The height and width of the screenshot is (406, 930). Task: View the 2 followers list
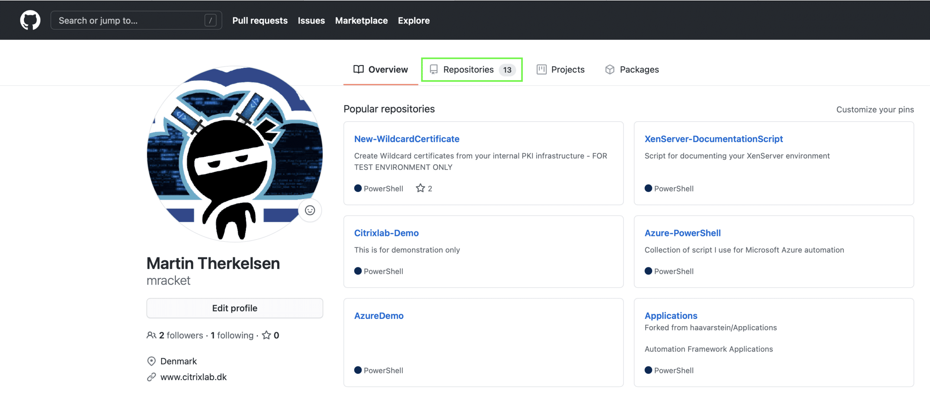181,335
